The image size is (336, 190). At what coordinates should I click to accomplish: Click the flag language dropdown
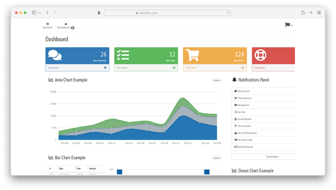tap(289, 25)
